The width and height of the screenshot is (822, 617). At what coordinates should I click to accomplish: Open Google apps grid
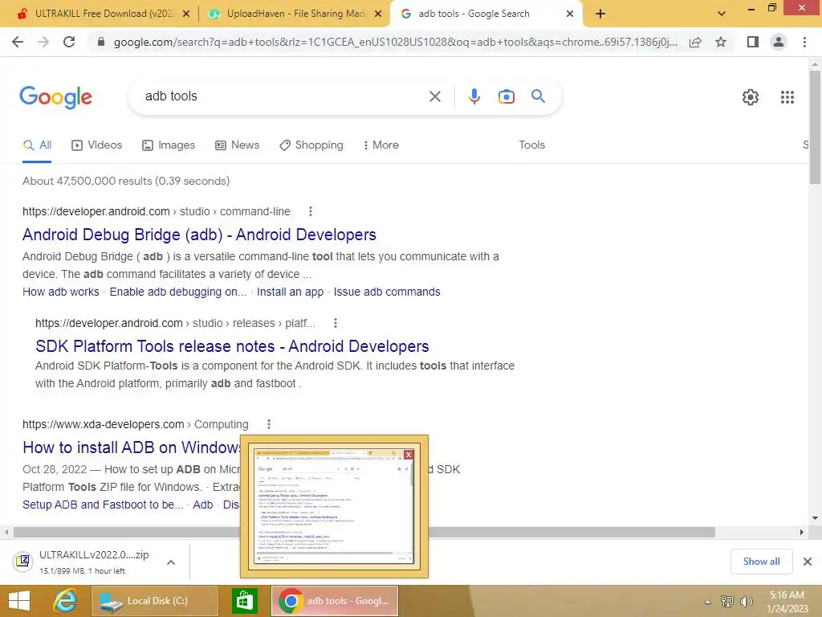click(x=787, y=97)
